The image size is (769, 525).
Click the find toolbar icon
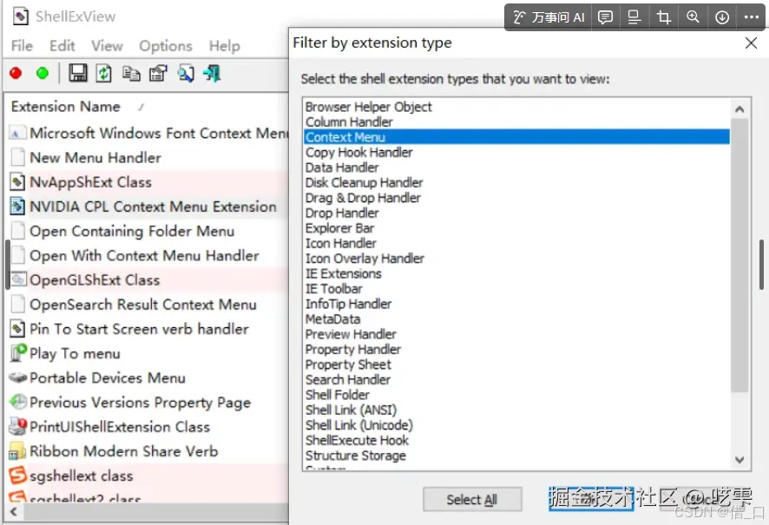(x=186, y=74)
